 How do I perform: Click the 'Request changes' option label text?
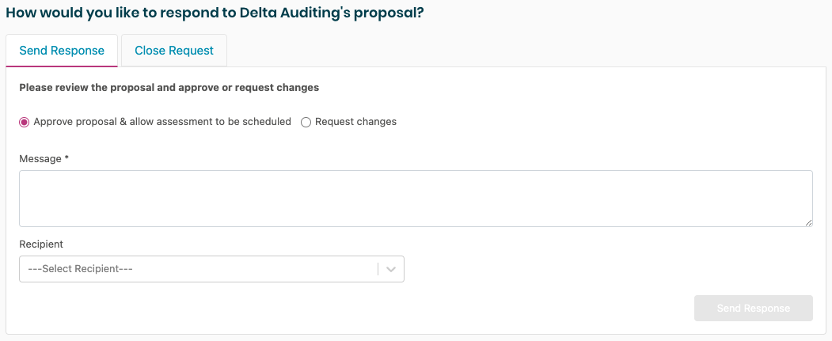[x=355, y=122]
